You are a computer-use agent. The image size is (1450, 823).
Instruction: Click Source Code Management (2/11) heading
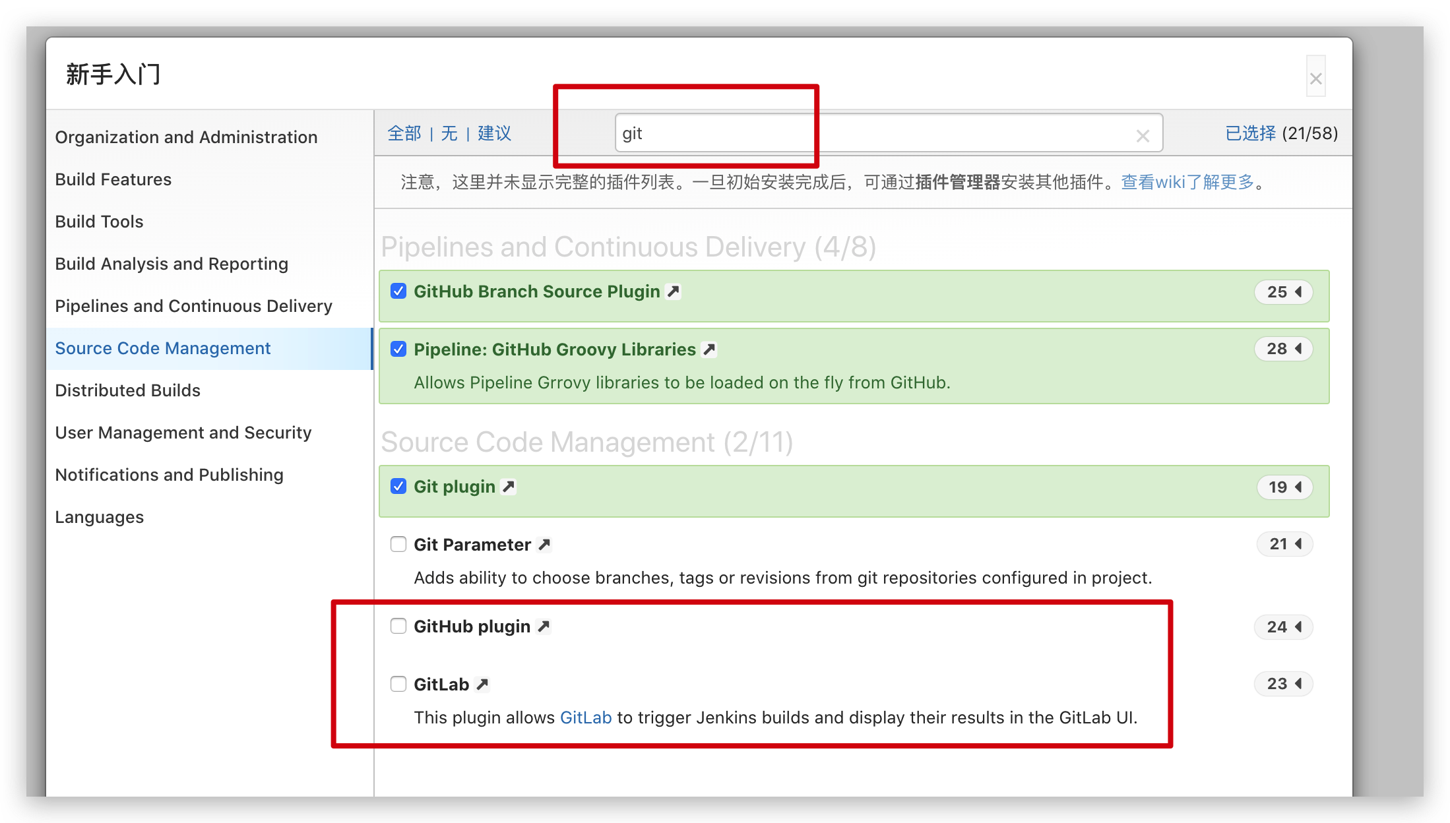click(587, 442)
